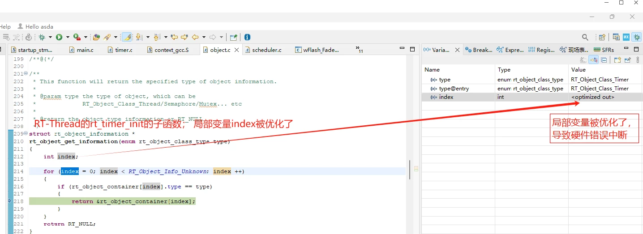
Task: Open the Back history dropdown arrow
Action: (204, 37)
